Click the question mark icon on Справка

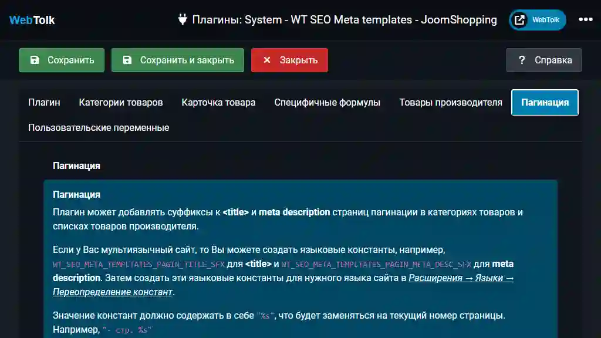(x=522, y=60)
